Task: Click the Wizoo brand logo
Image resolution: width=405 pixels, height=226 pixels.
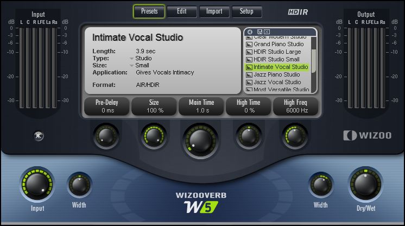Action: click(367, 135)
